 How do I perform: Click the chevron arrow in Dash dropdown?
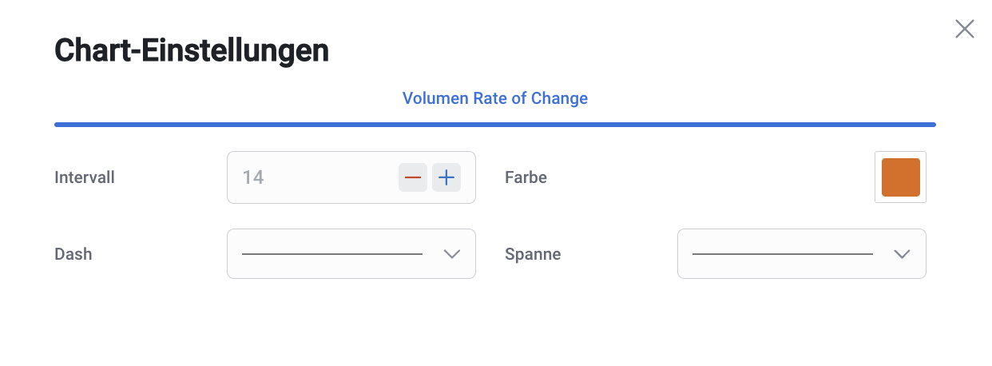tap(452, 254)
